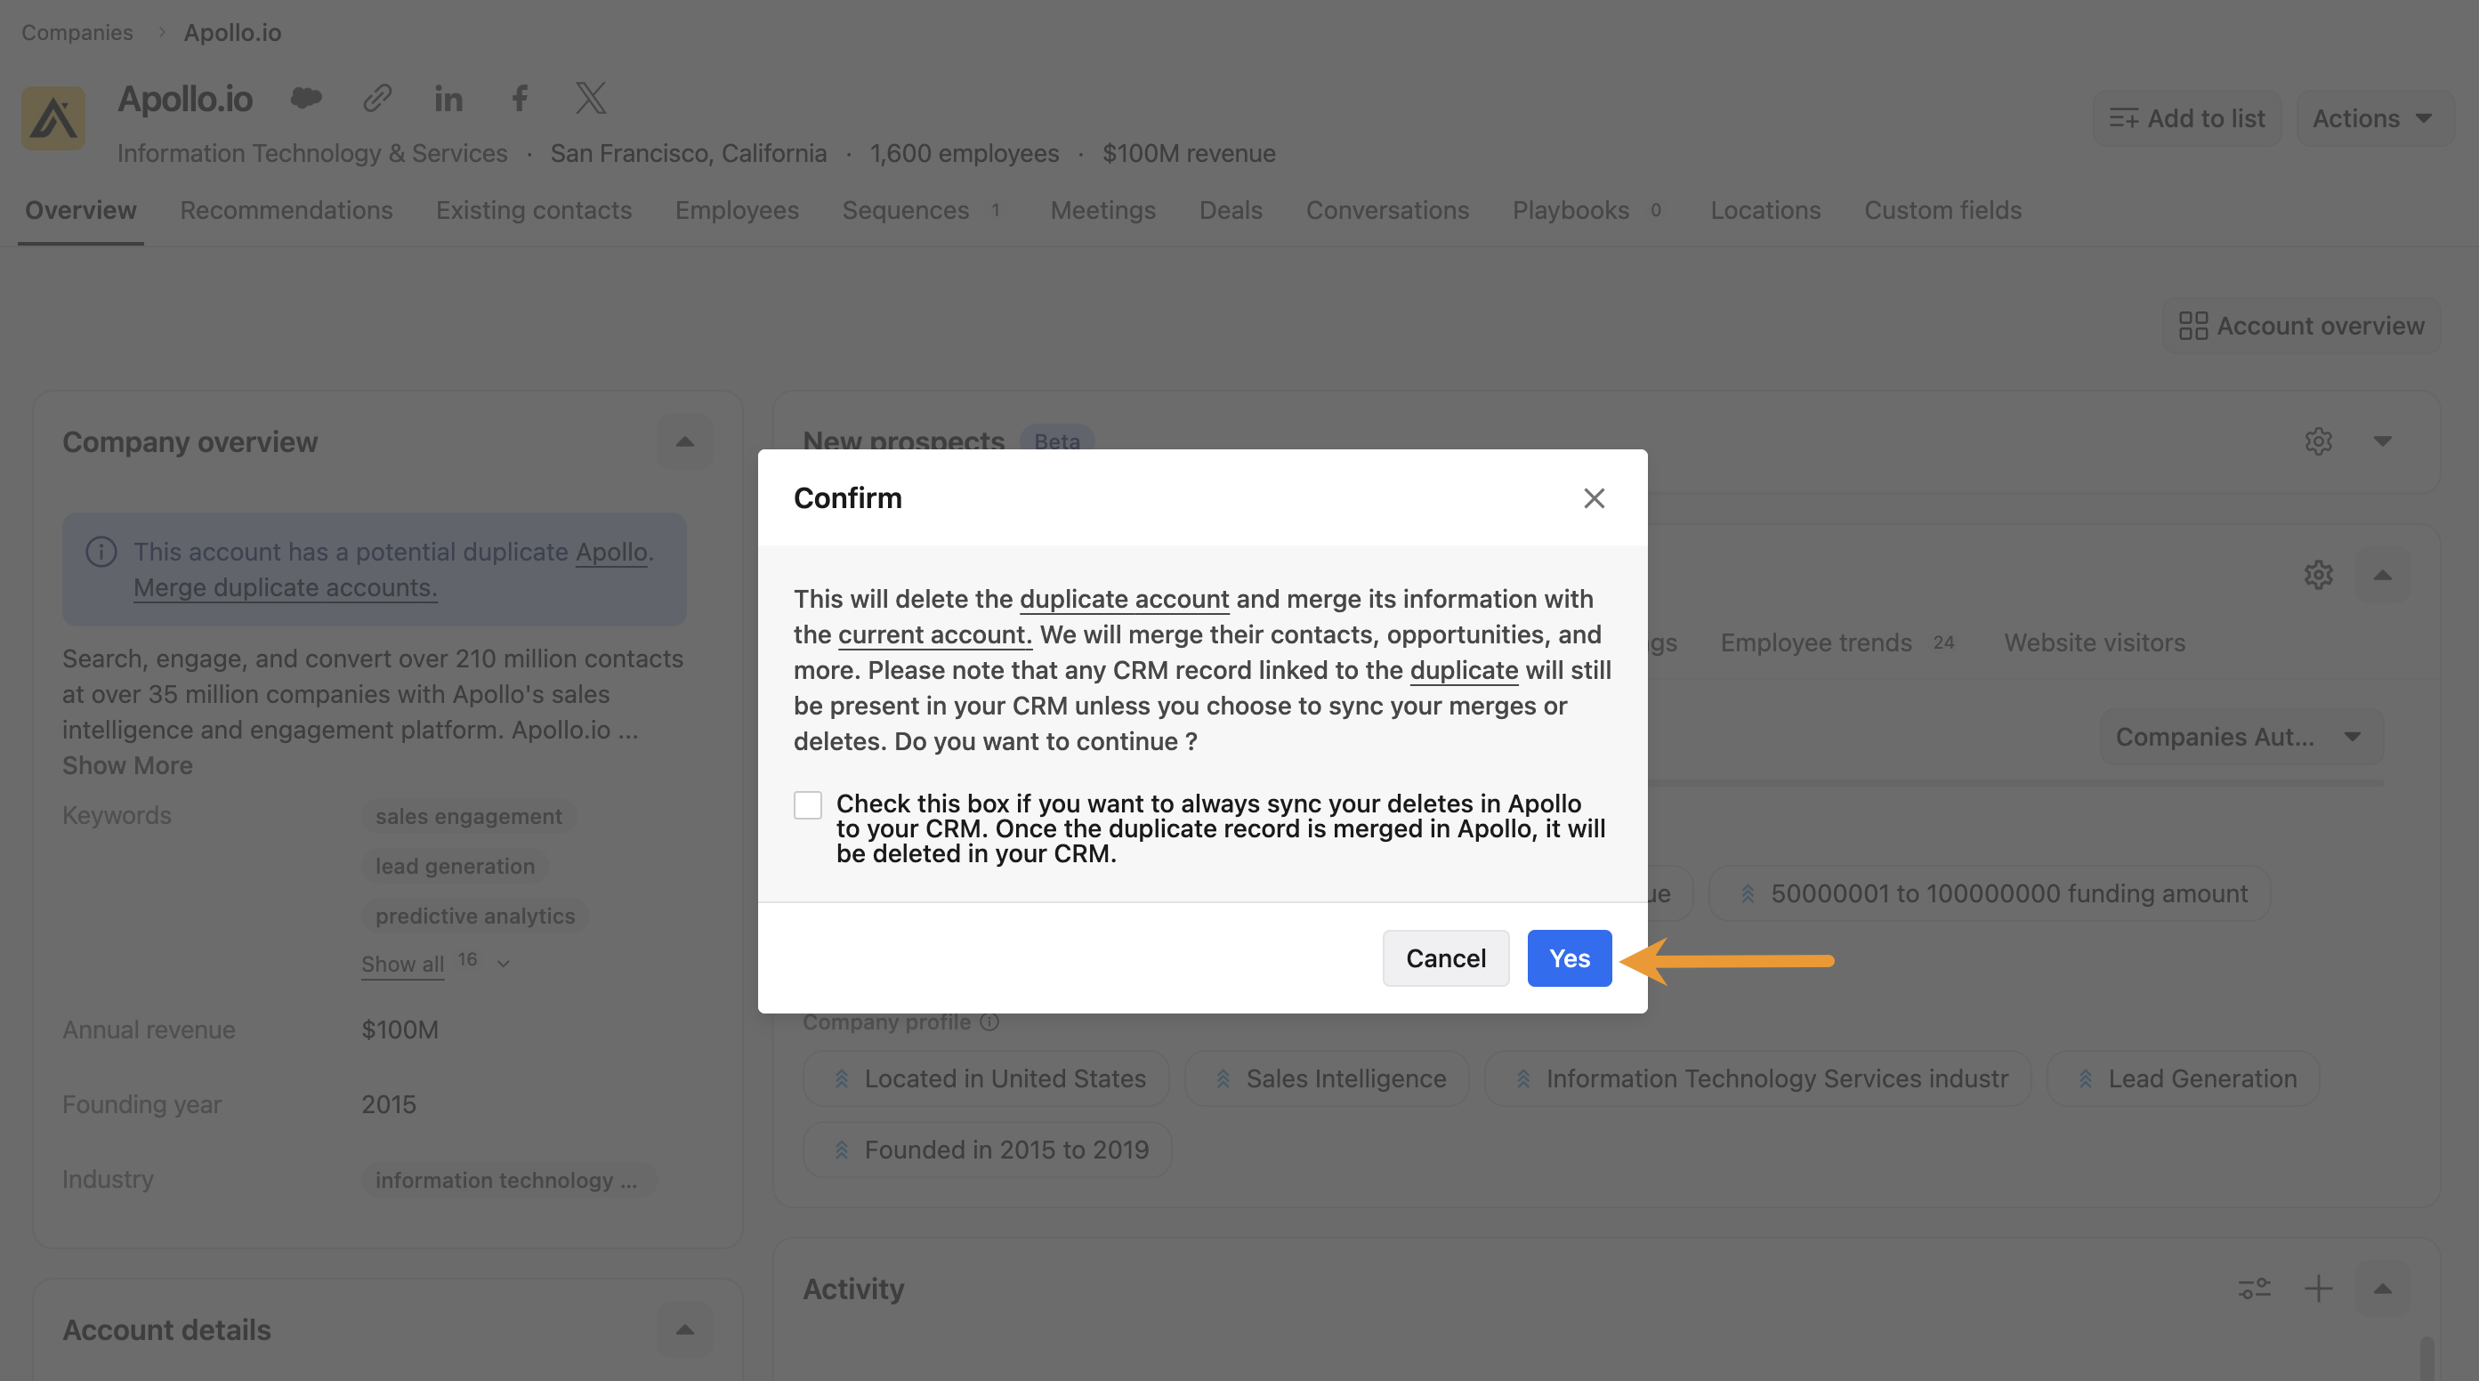Open the X (Twitter) profile icon

(591, 98)
